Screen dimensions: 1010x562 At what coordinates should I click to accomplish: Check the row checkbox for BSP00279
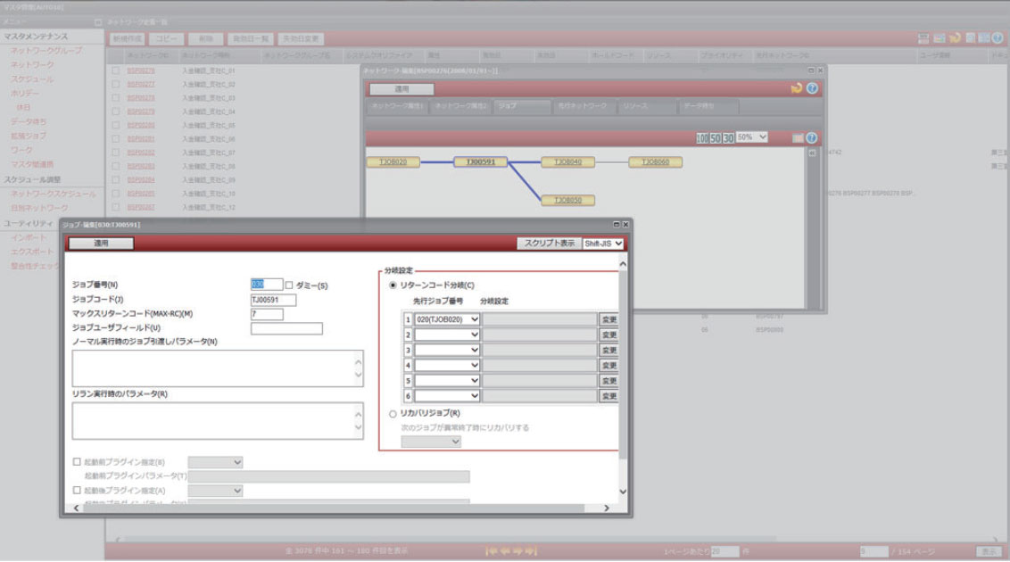[x=115, y=112]
